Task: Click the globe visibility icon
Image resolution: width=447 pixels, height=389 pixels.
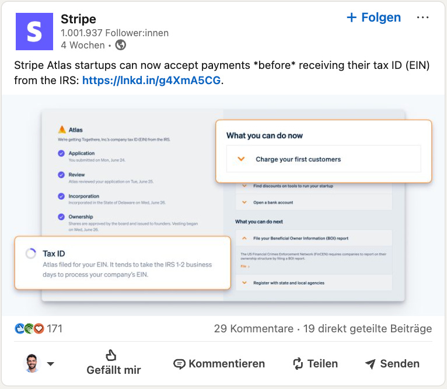Action: (120, 45)
